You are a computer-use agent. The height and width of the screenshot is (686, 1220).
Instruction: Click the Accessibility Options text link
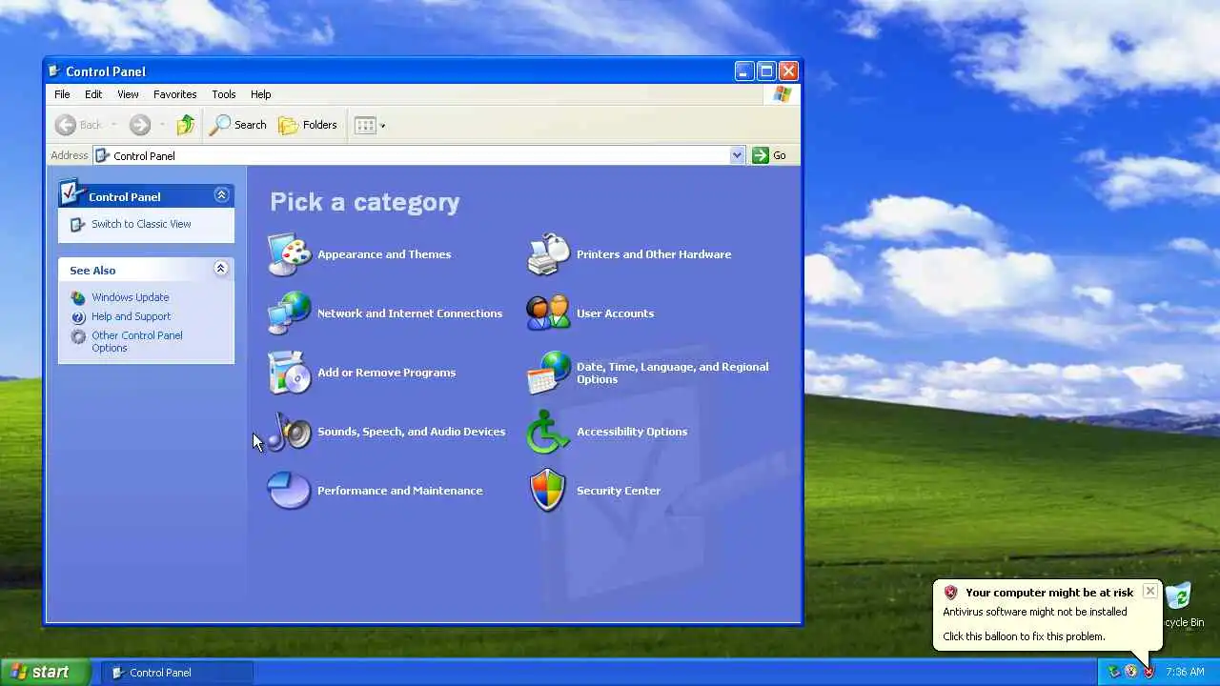(x=632, y=432)
